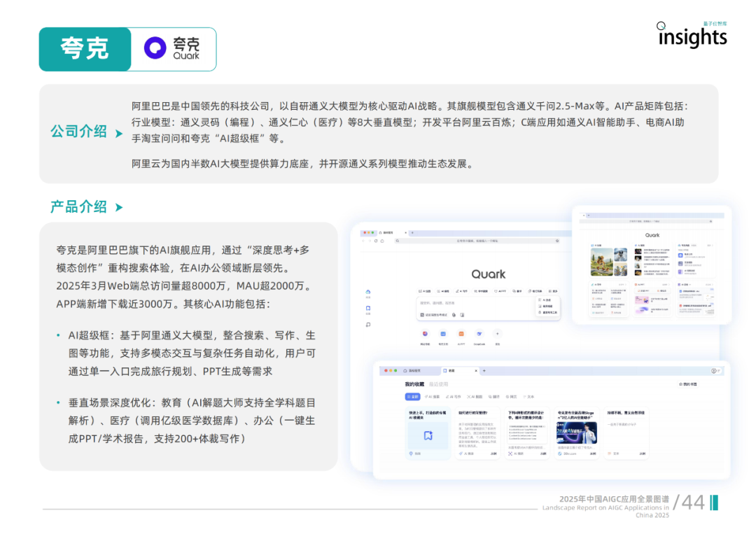756x534 pixels.
Task: Open the bookmark icon in the home window sidebar
Action: (x=368, y=308)
